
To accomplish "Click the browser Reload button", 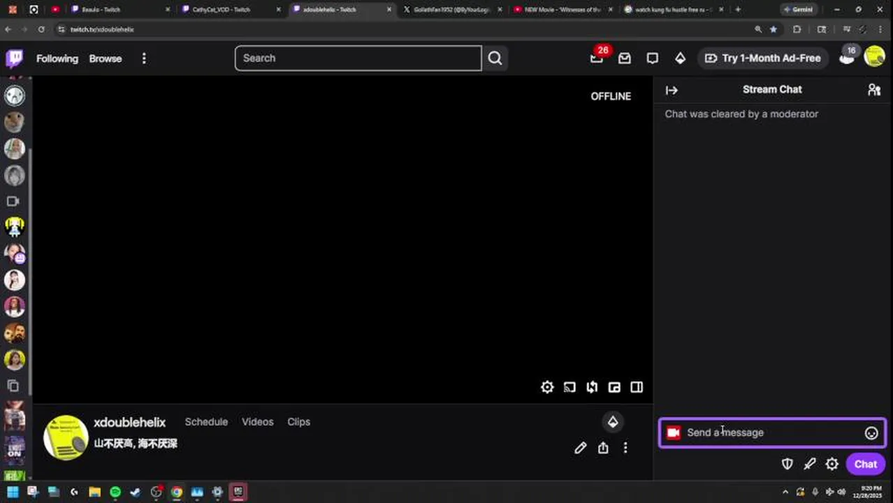I will coord(41,29).
